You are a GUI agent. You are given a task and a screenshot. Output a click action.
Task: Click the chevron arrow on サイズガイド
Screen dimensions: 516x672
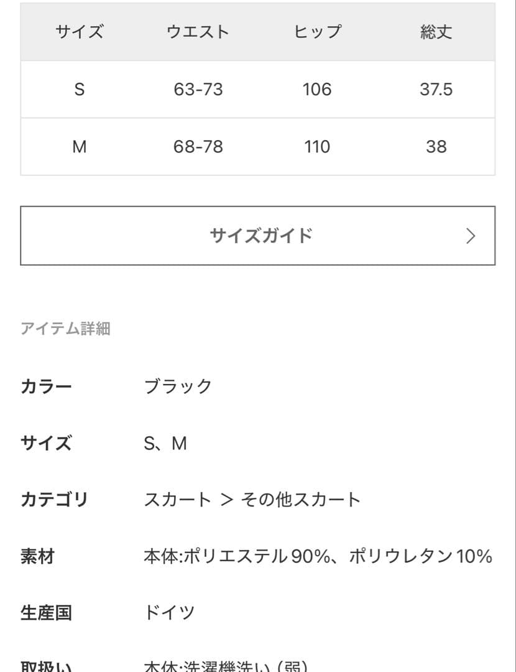click(471, 236)
